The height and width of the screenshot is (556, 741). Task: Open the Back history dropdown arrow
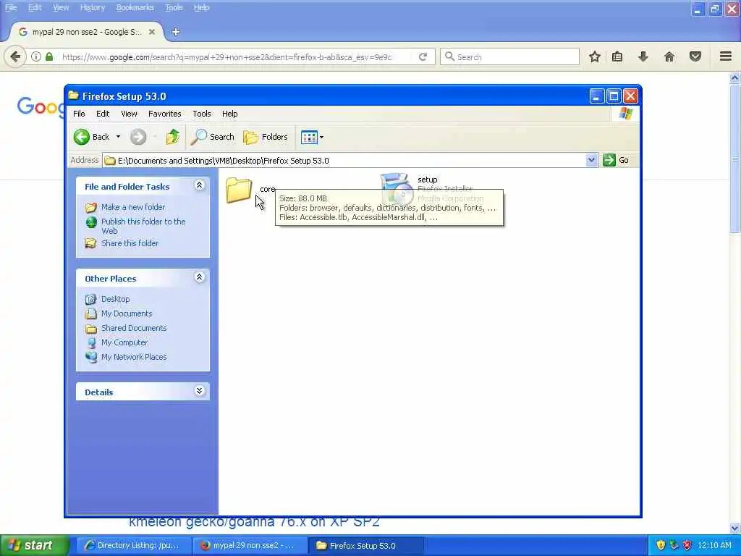click(x=118, y=137)
